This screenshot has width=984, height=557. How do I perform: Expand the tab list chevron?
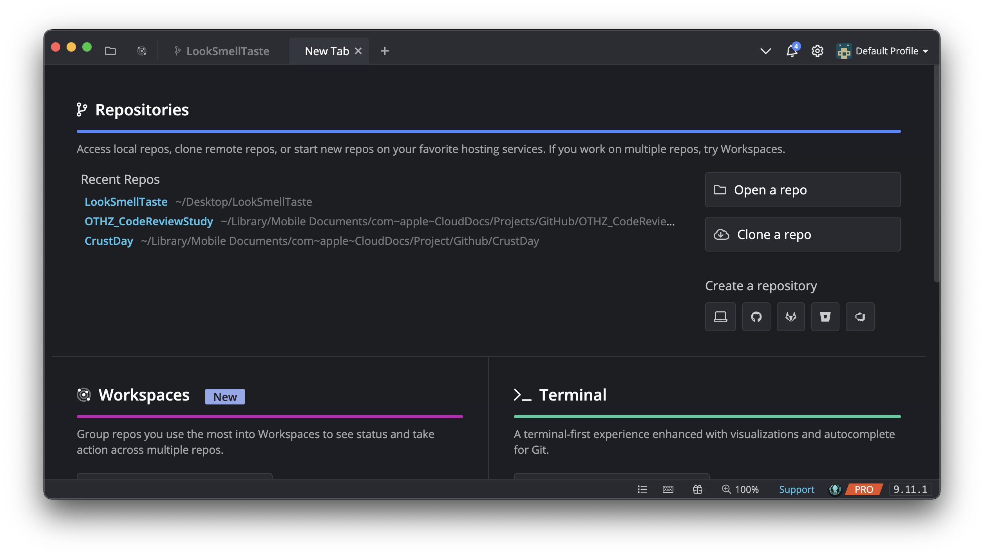pyautogui.click(x=765, y=51)
